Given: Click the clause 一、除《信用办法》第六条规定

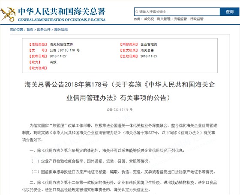Looking at the screenshot, I should coord(107,151).
